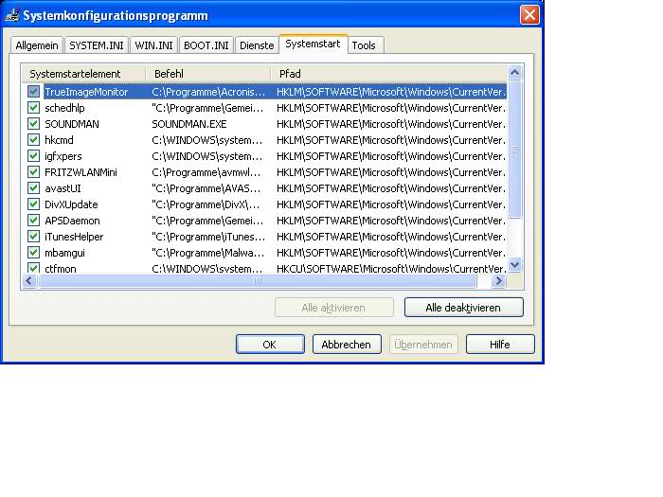Select the SOUNDMAN.EXE command cell
663x497 pixels.
pyautogui.click(x=189, y=124)
